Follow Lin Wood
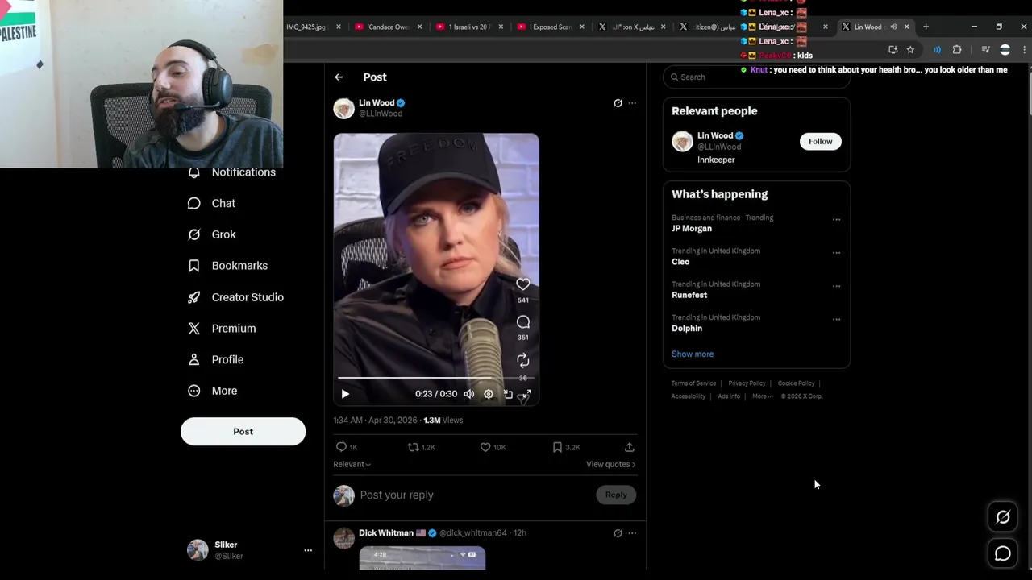 point(820,142)
